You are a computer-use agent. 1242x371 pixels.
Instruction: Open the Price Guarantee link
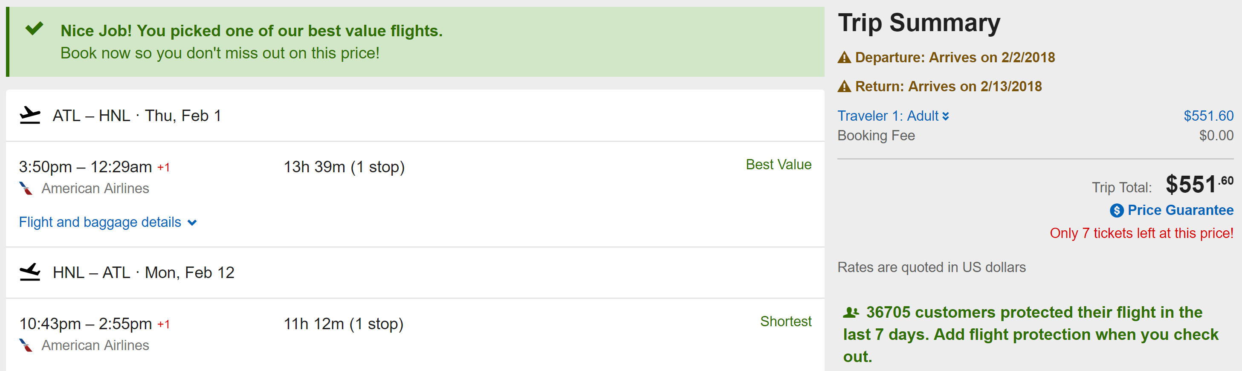(1180, 210)
